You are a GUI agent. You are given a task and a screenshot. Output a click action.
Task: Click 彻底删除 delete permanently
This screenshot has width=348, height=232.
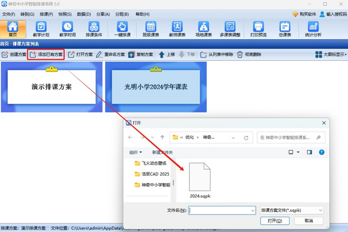(x=249, y=54)
